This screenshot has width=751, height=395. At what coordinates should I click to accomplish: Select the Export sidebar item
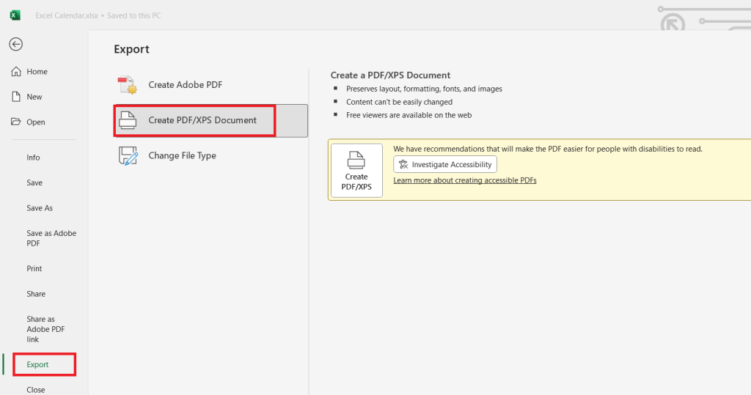[x=38, y=364]
